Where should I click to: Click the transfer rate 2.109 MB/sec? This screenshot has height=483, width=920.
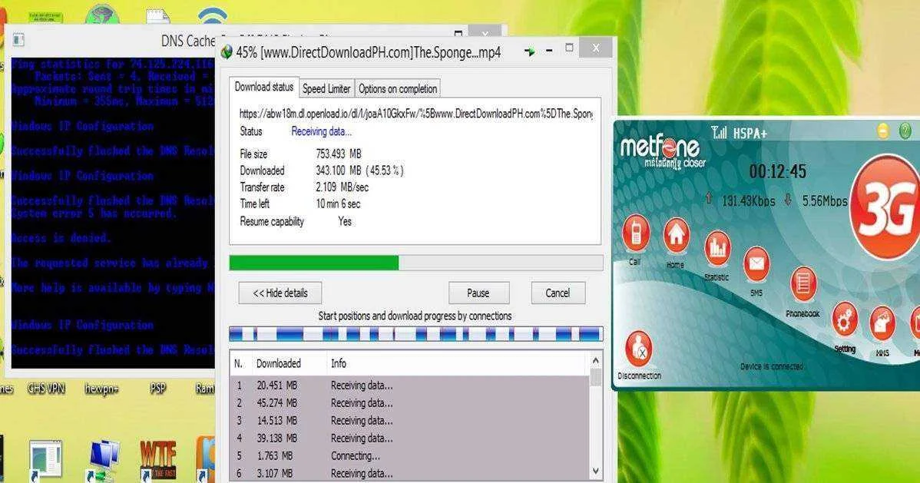[342, 187]
